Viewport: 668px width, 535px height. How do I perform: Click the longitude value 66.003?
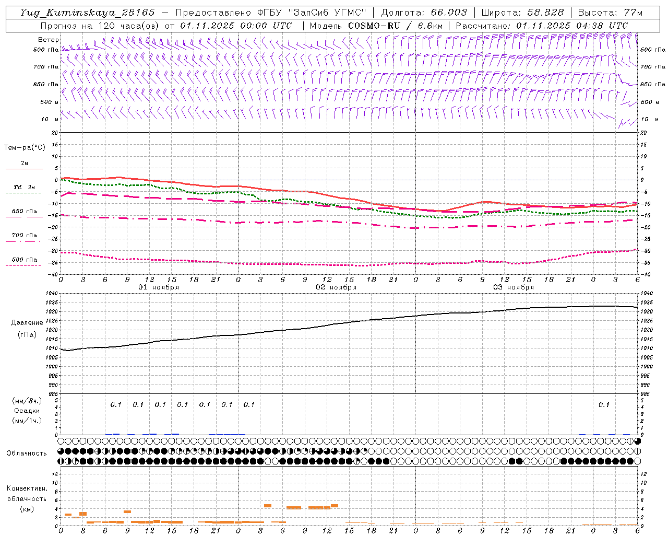pos(449,13)
